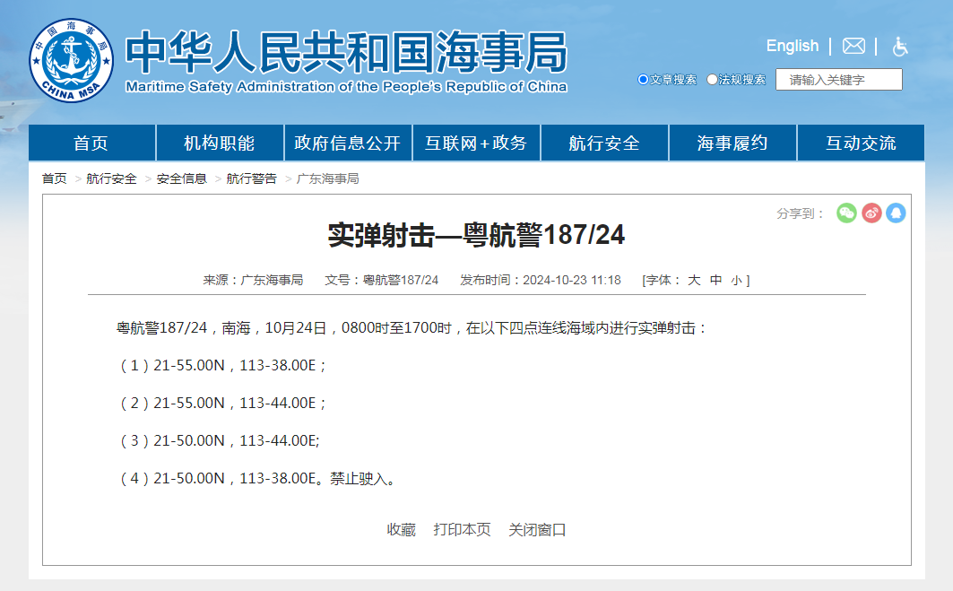The height and width of the screenshot is (591, 953).
Task: Click the China MSA logo emblem
Action: coord(72,61)
